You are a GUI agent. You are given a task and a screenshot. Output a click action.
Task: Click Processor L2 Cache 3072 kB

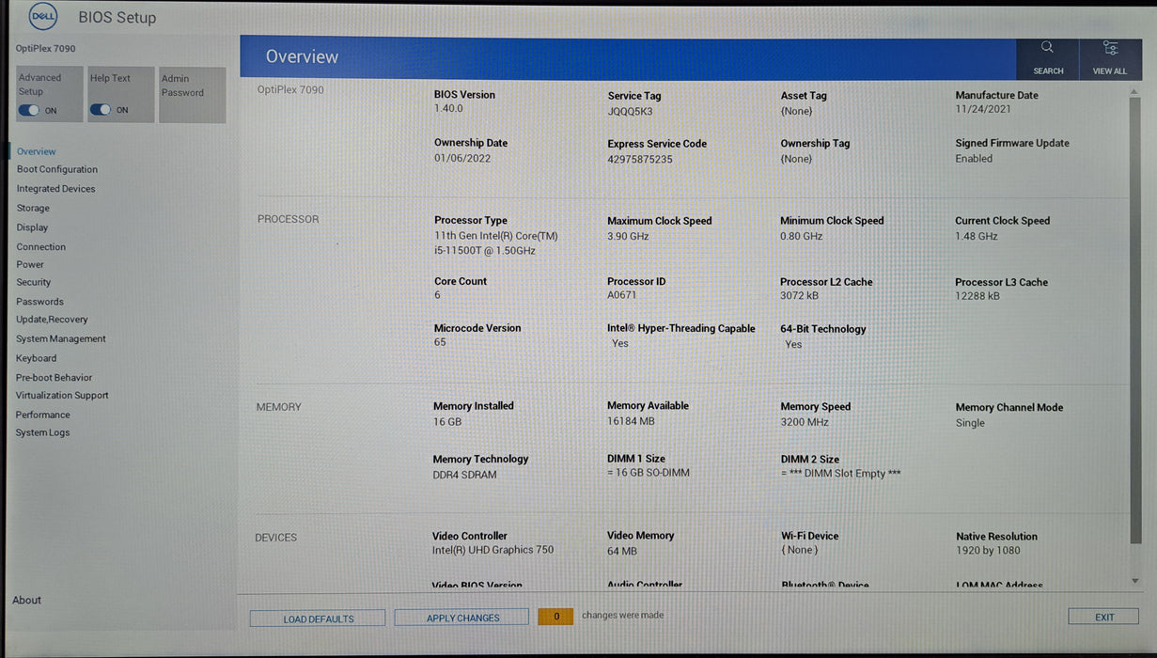tap(799, 295)
